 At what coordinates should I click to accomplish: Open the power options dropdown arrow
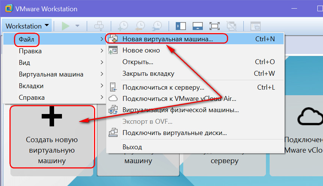(77, 26)
